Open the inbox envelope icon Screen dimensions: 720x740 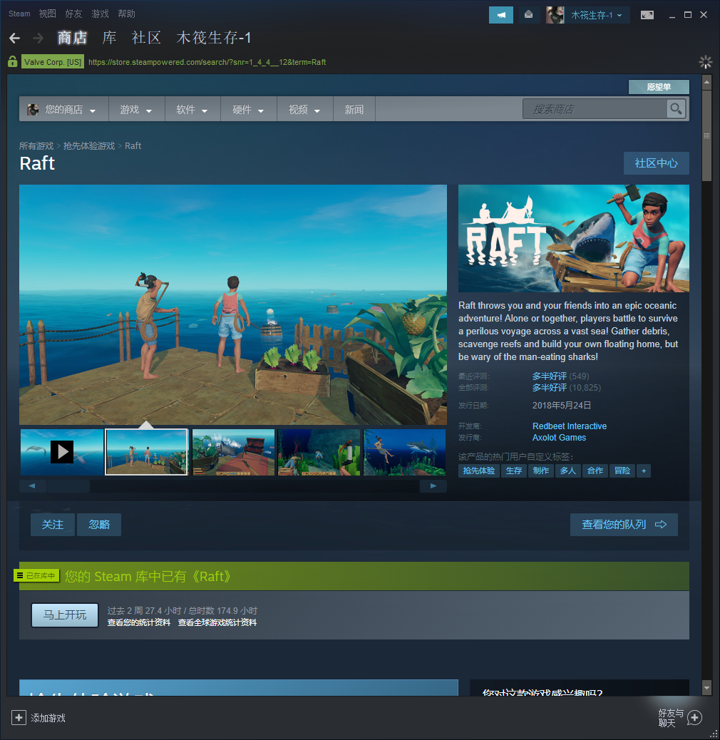[x=528, y=15]
